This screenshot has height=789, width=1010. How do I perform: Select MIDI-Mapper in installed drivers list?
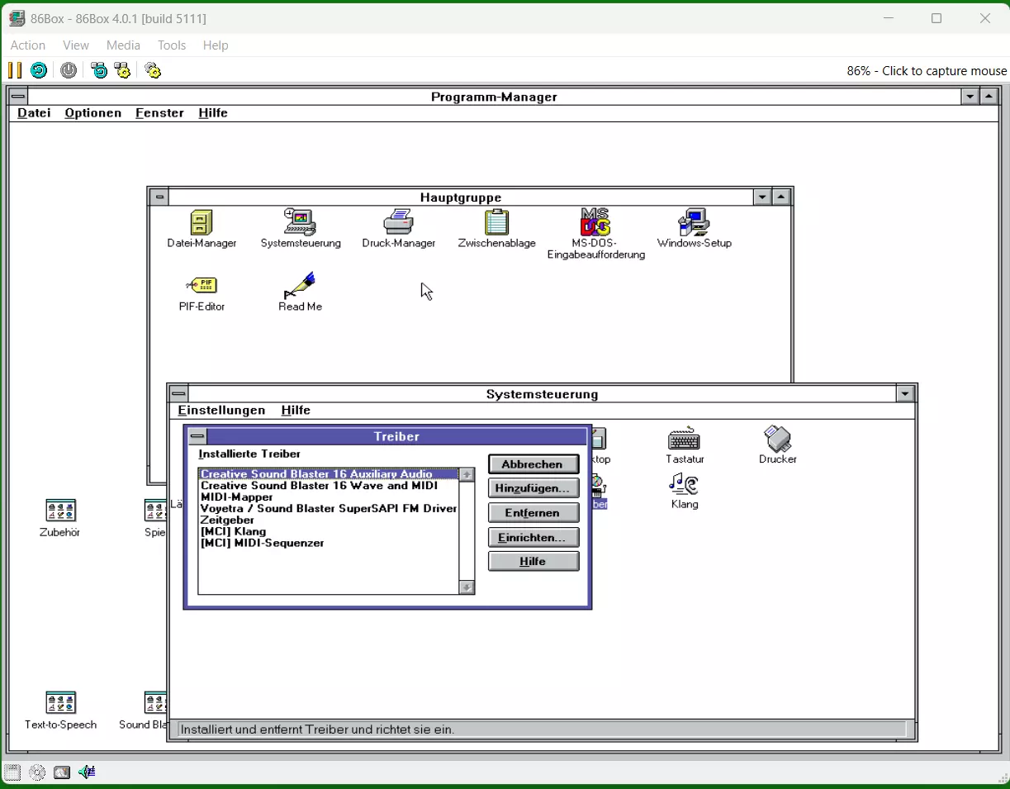point(329,497)
